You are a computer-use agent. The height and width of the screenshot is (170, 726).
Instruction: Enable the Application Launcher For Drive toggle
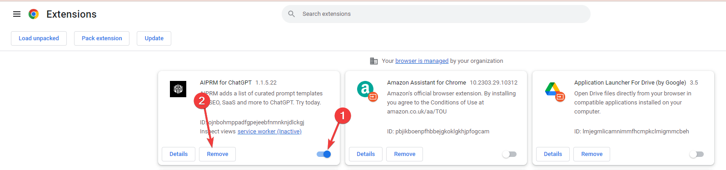696,154
